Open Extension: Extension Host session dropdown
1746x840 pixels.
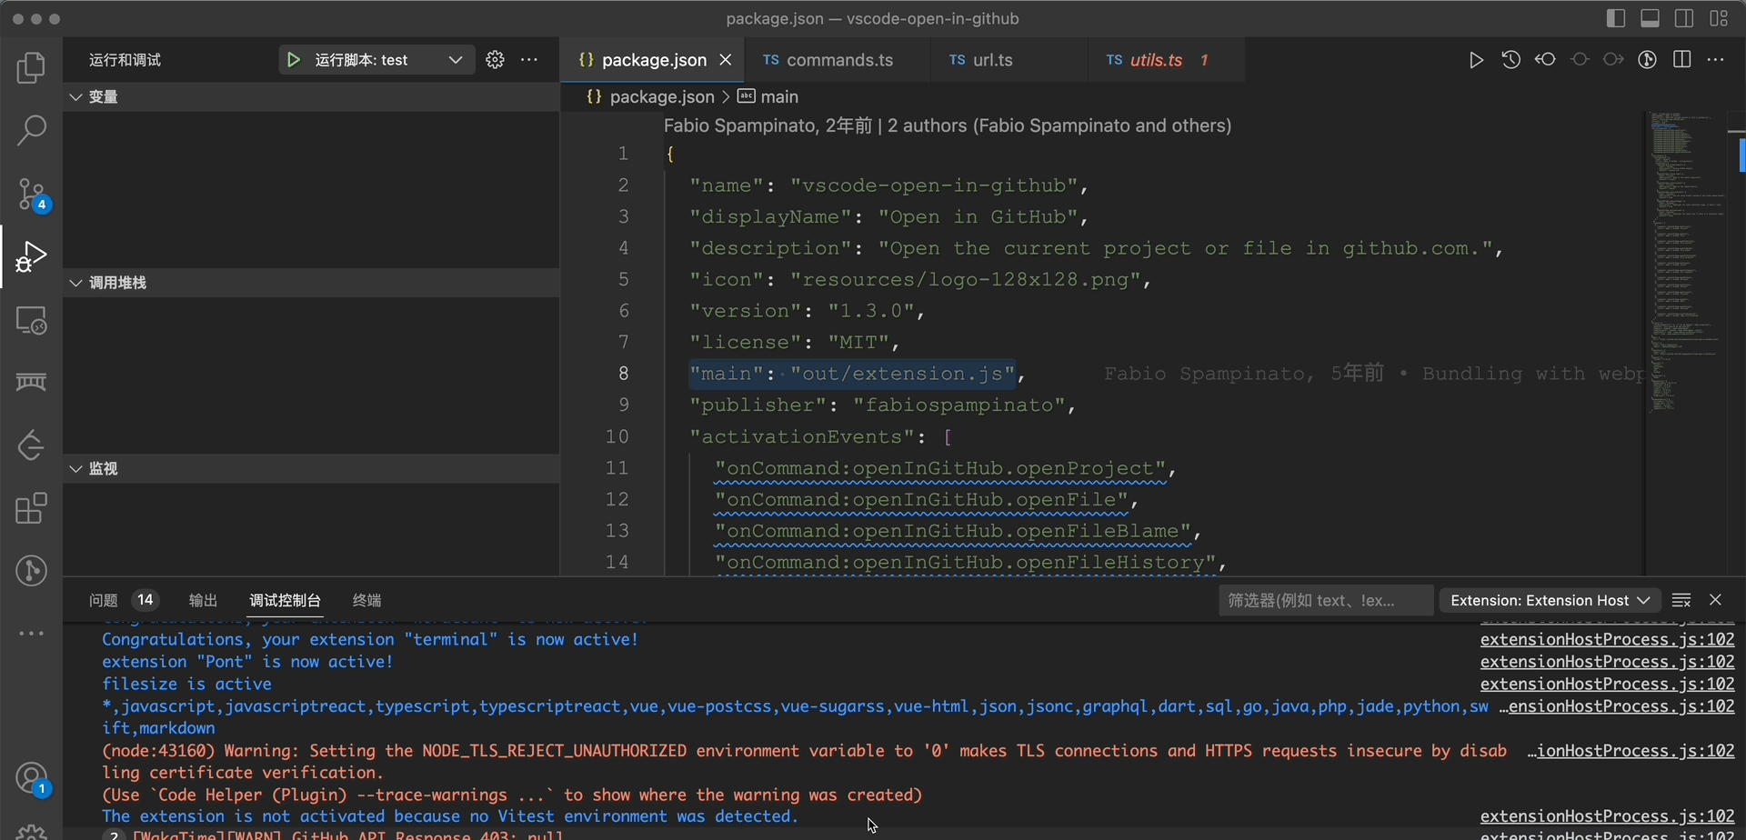coord(1550,600)
